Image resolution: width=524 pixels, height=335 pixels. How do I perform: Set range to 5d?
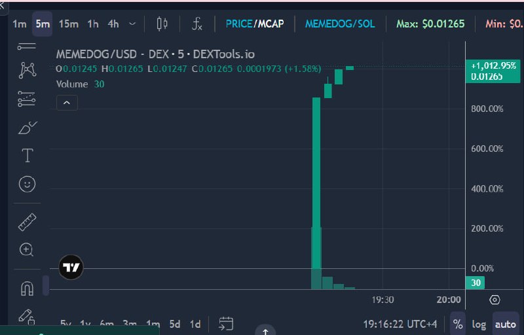point(175,324)
